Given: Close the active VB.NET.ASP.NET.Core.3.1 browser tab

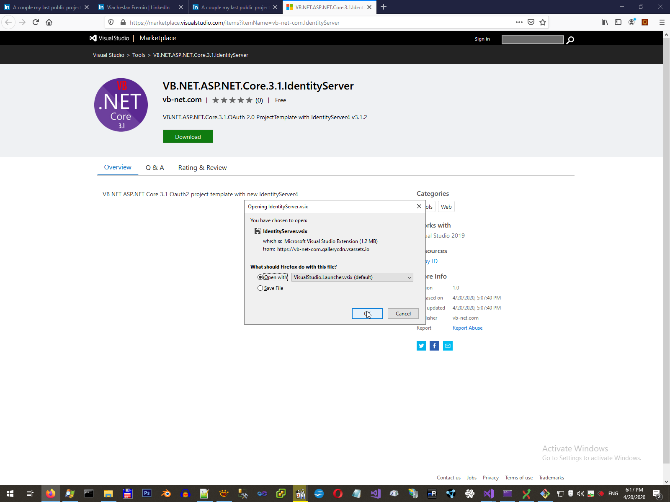Looking at the screenshot, I should 369,7.
